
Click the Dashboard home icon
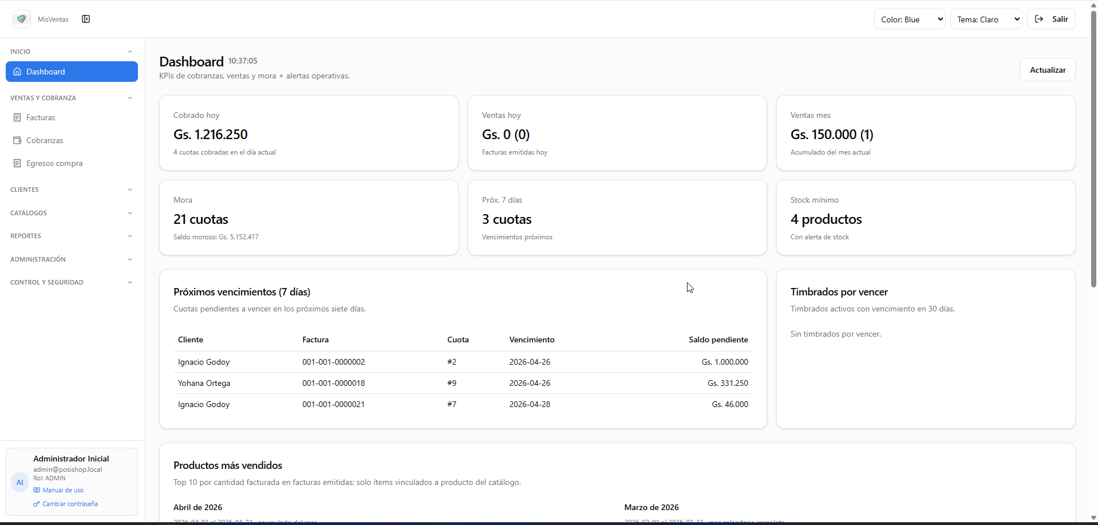tap(17, 72)
